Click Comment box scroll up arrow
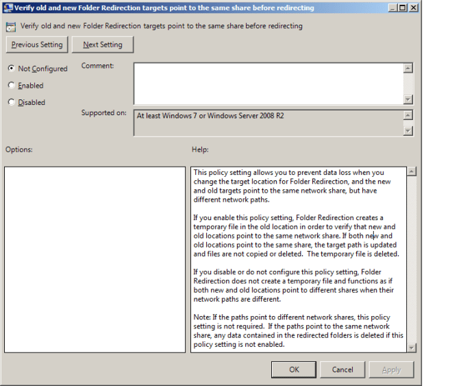 (408, 69)
